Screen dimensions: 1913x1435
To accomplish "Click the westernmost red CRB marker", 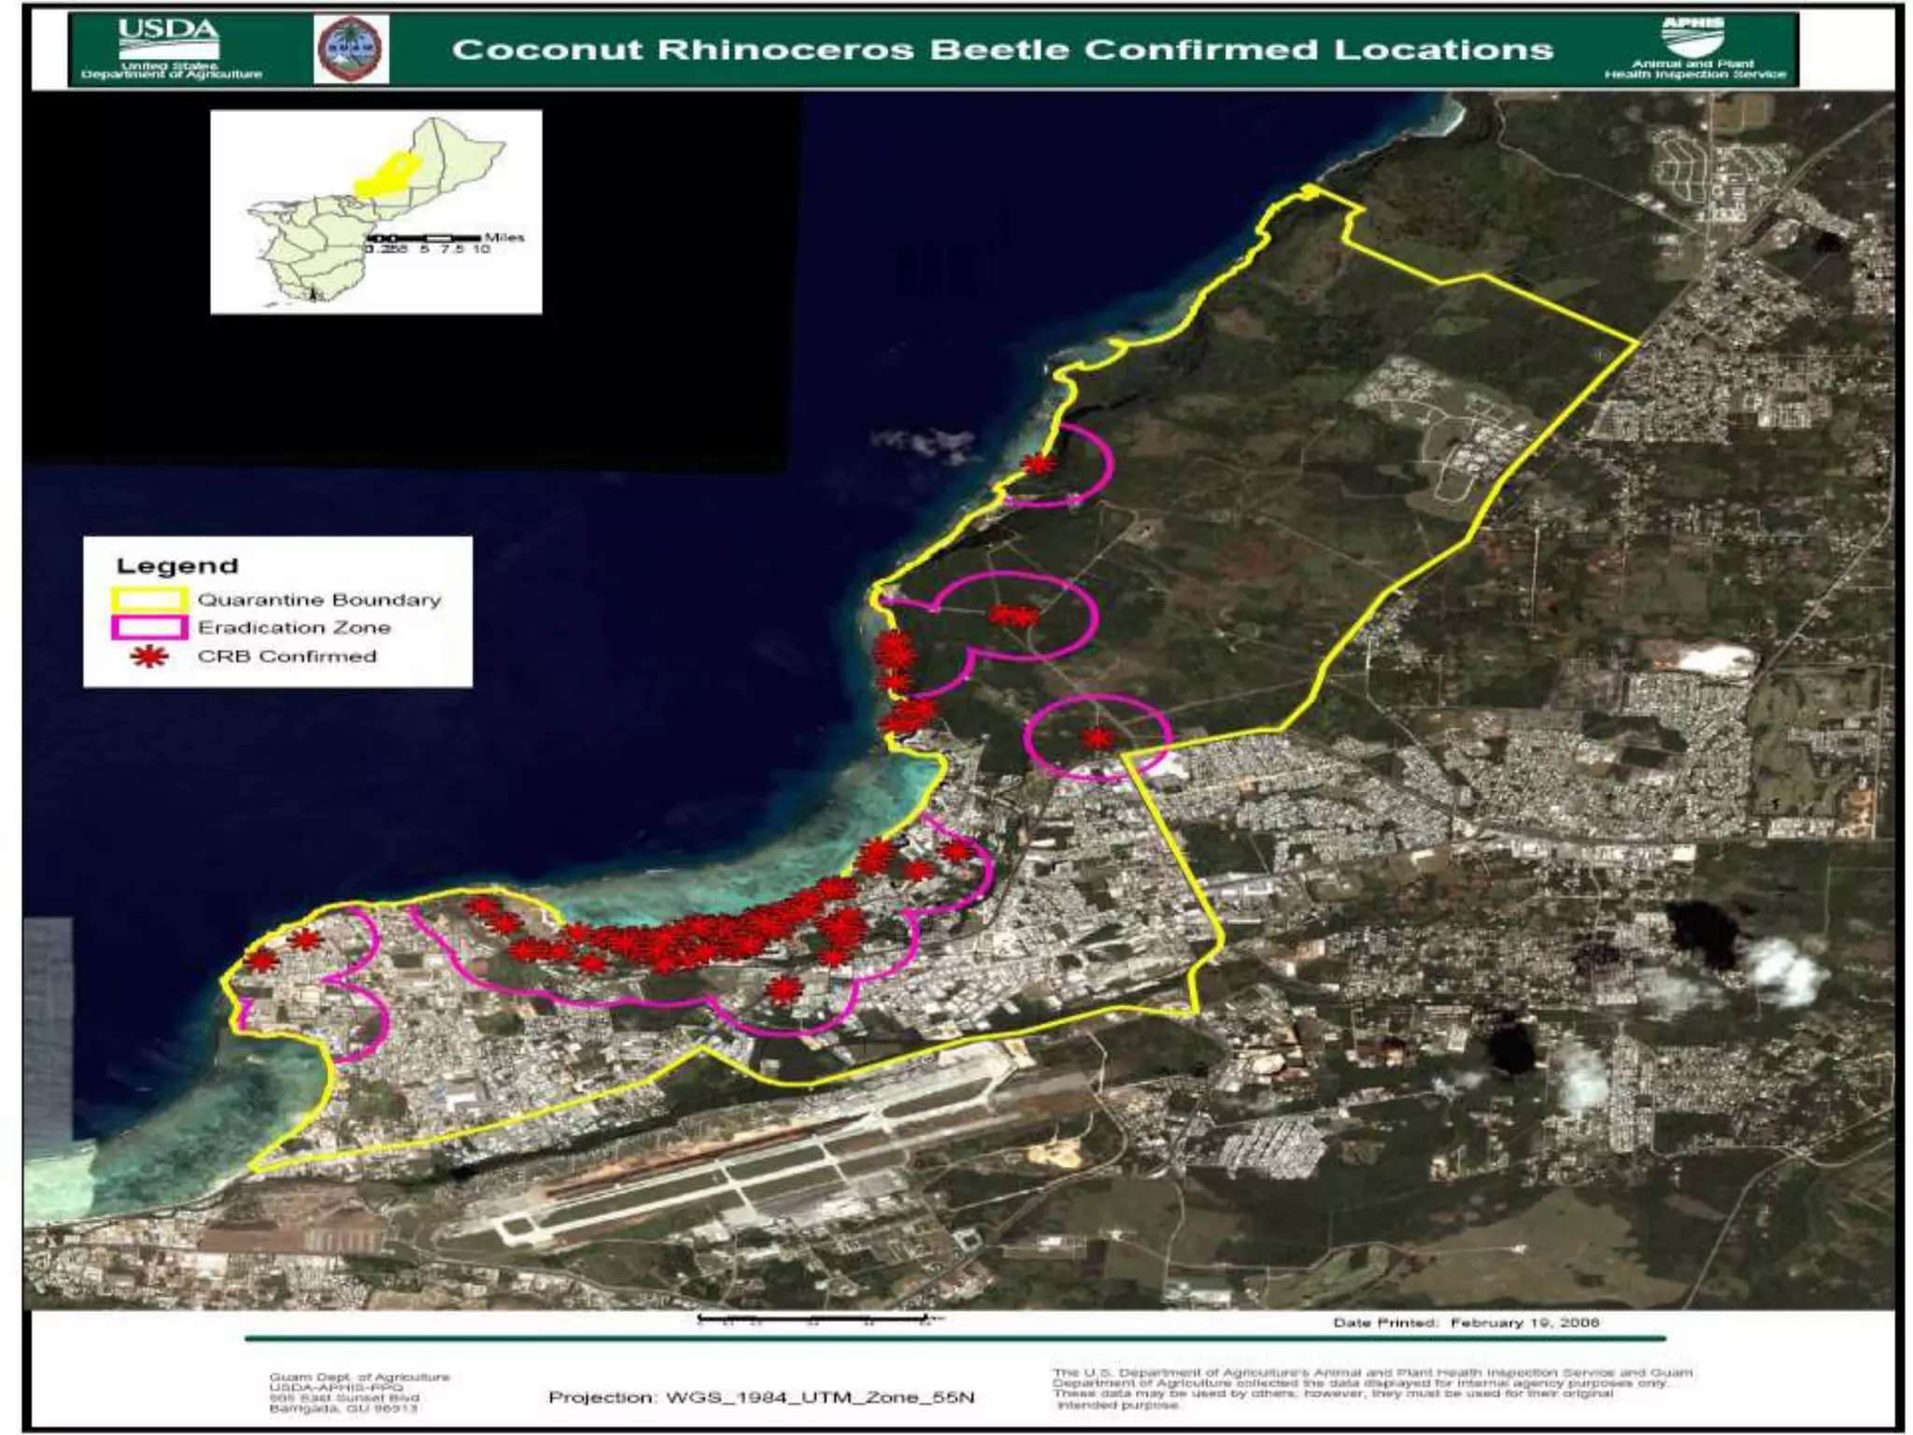I will pyautogui.click(x=261, y=959).
